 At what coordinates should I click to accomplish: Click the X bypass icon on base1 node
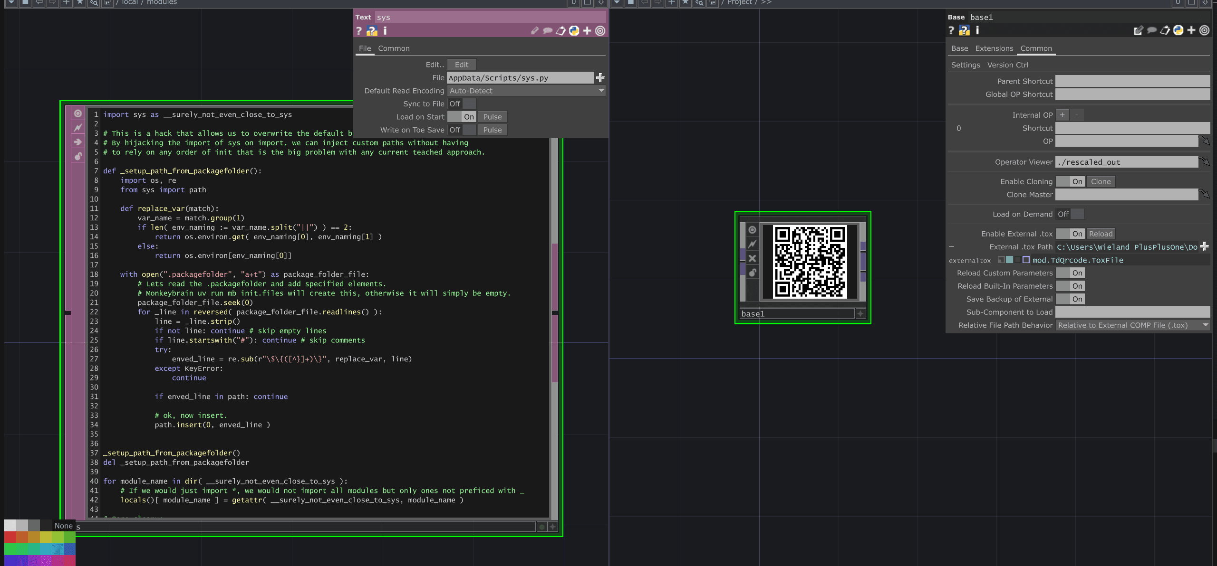pos(752,258)
